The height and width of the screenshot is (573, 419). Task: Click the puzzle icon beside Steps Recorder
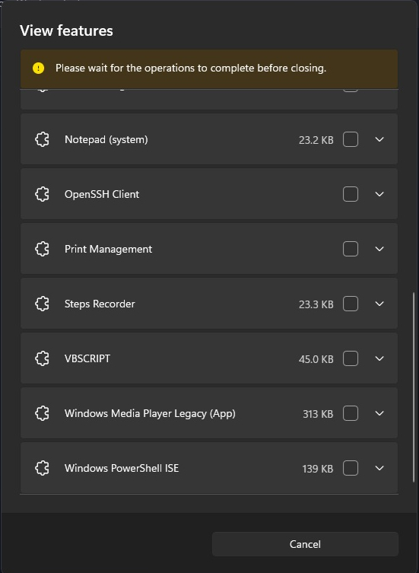42,304
